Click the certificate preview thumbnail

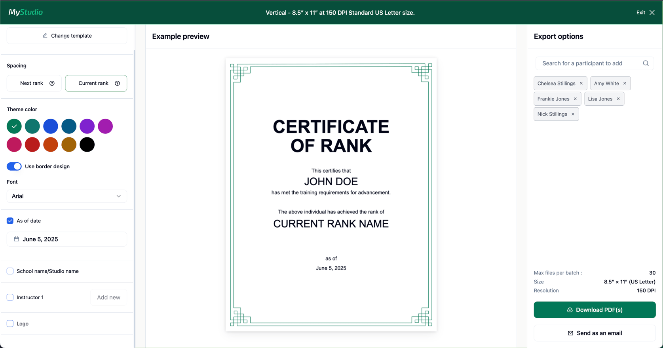[331, 195]
